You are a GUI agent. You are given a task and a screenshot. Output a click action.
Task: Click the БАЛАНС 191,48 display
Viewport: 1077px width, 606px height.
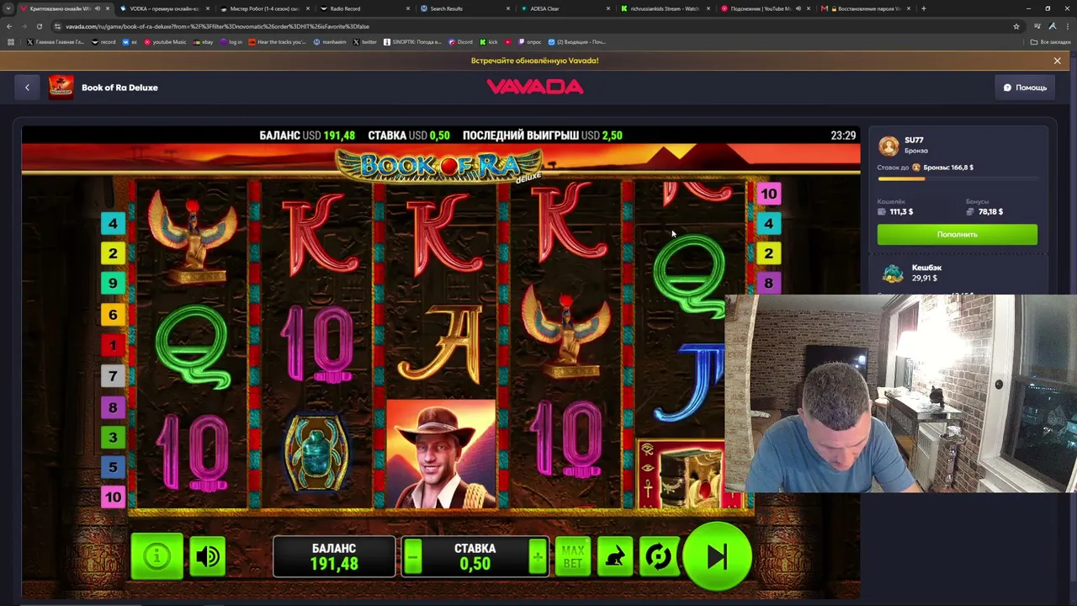(x=334, y=556)
